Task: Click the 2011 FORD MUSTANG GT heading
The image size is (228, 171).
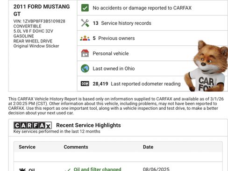Action: [x=42, y=10]
